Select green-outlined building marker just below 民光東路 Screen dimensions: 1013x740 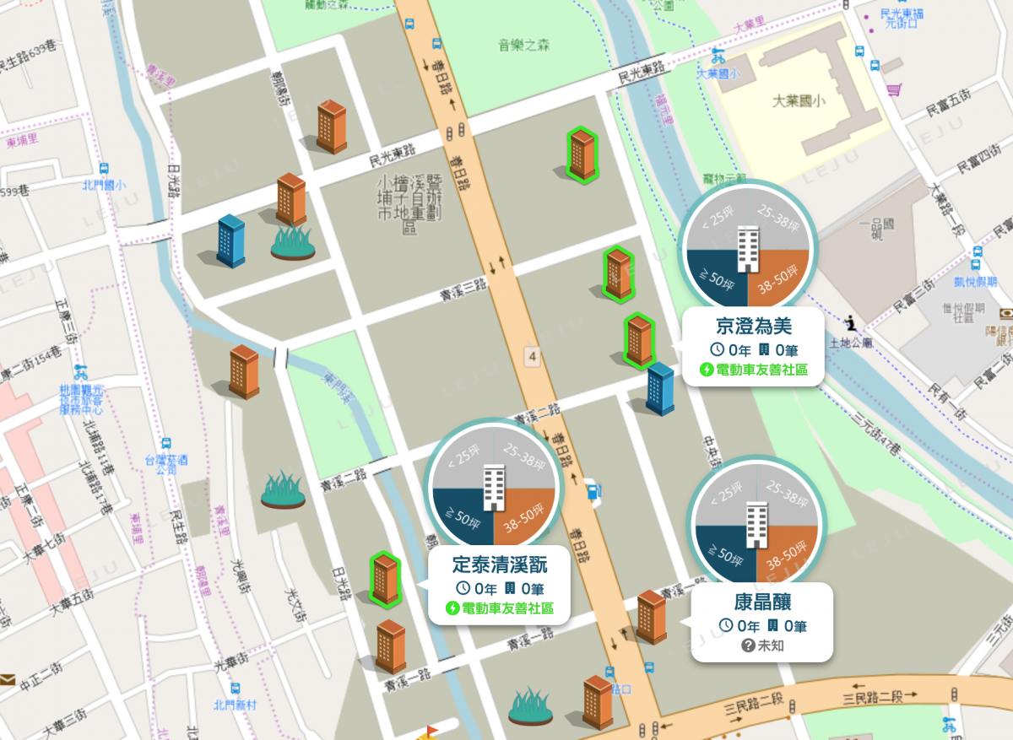[582, 154]
